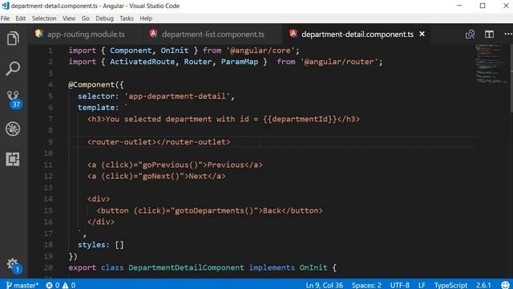
Task: Click line number 20 in the gutter
Action: 48,267
